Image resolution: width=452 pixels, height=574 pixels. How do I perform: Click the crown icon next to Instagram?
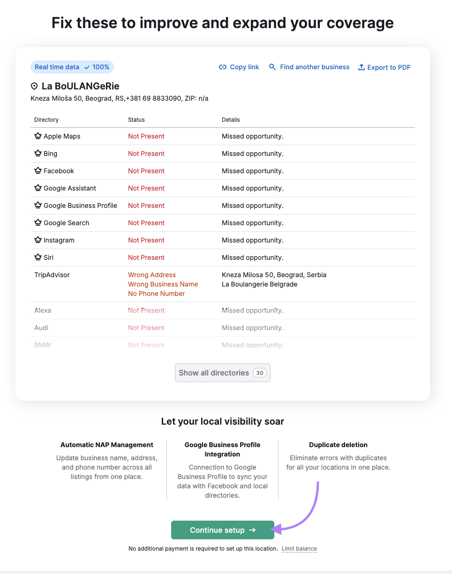pos(38,240)
